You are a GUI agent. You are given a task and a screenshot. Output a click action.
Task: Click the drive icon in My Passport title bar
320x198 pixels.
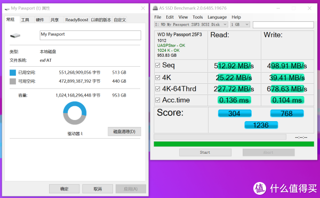7,9
